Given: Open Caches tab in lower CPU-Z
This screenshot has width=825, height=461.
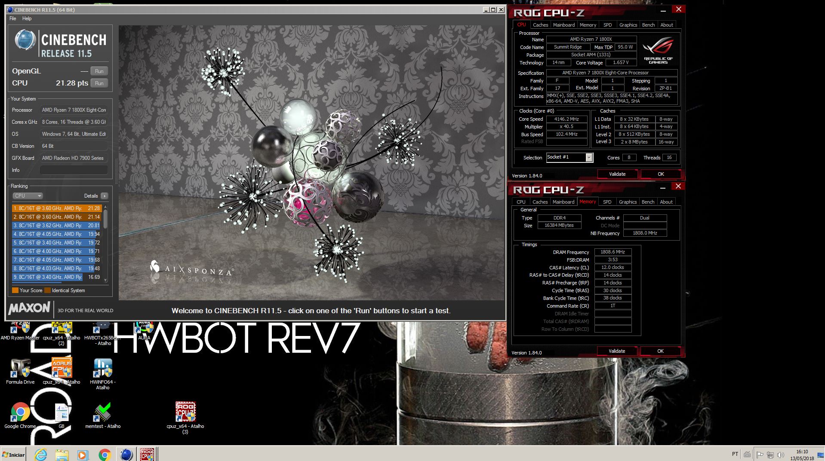Looking at the screenshot, I should (x=540, y=202).
